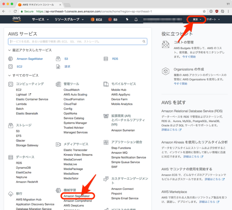The width and height of the screenshot is (232, 210).
Task: Open CloudWatch under 管理ツール
Action: 72,90
